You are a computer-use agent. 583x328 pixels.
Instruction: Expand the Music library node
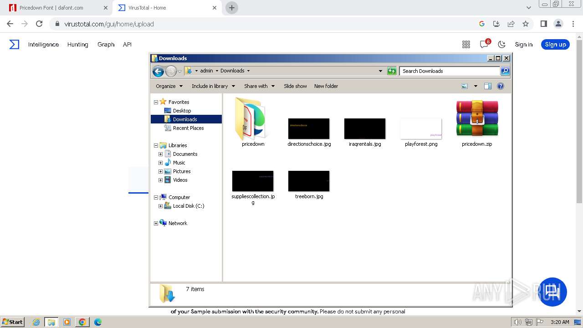pos(160,163)
